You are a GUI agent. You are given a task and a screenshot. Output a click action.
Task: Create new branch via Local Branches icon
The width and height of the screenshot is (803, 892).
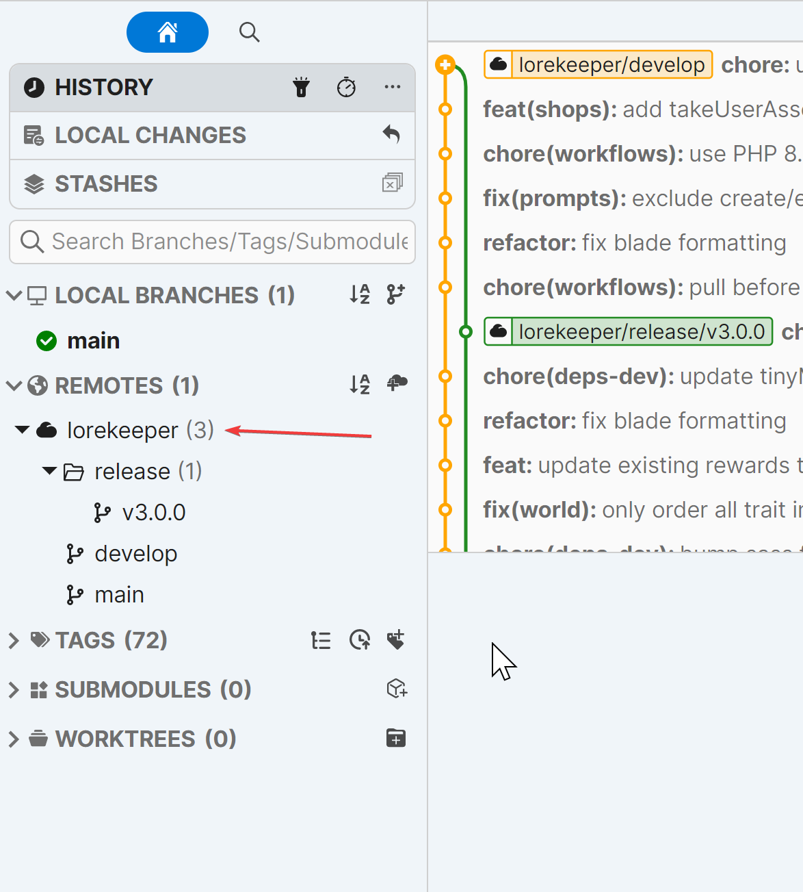pyautogui.click(x=395, y=294)
